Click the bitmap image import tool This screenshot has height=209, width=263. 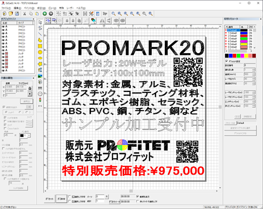(40, 76)
